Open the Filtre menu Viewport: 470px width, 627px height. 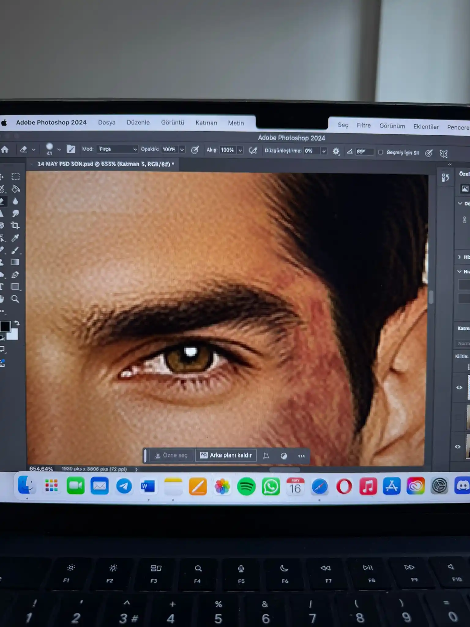pos(364,125)
